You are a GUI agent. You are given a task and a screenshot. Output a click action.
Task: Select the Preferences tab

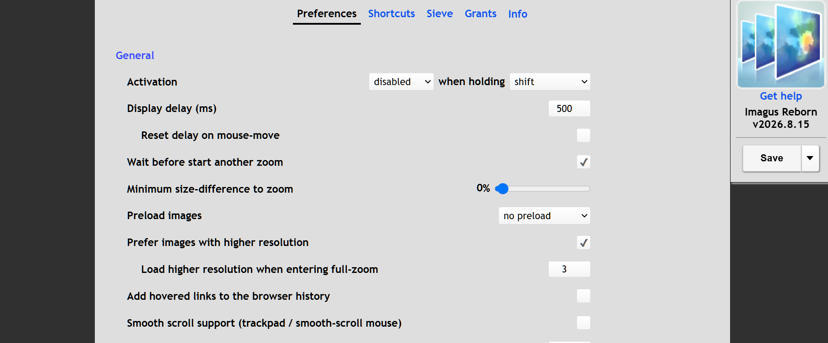(x=326, y=14)
